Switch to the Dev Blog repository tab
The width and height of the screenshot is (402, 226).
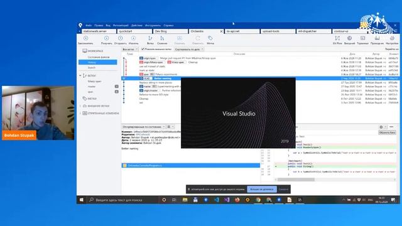click(170, 31)
